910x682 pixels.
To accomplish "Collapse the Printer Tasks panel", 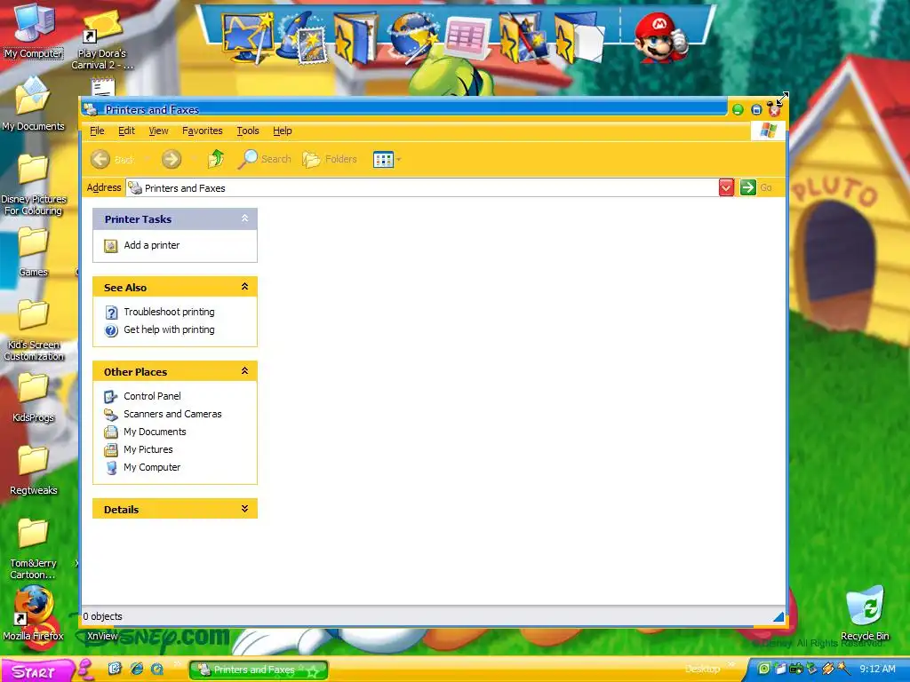I will coord(244,218).
